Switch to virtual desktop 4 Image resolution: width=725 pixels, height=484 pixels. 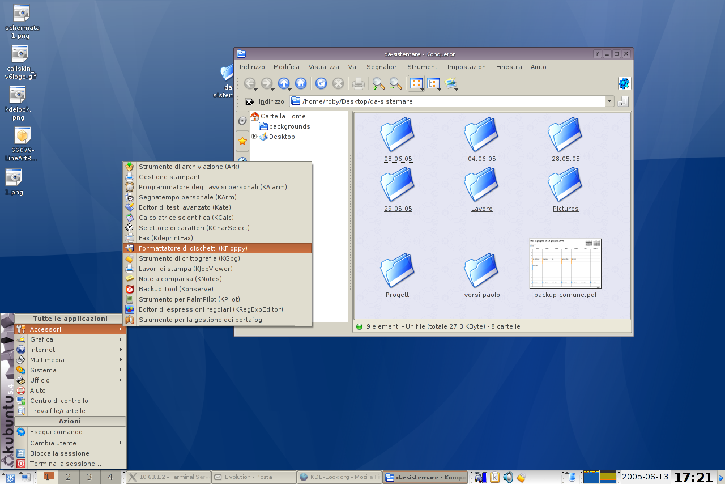110,477
